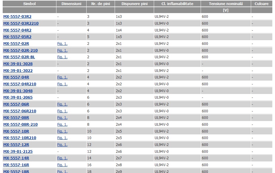Click the Culoare column header
Viewport: 275px width, 173px height.
262,4
